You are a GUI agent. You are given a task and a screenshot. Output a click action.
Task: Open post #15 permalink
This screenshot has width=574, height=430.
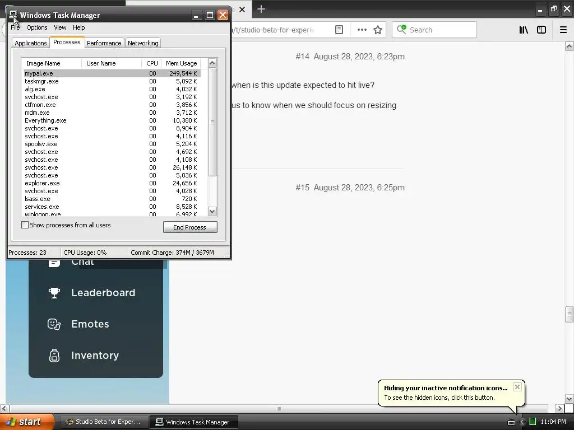[302, 188]
